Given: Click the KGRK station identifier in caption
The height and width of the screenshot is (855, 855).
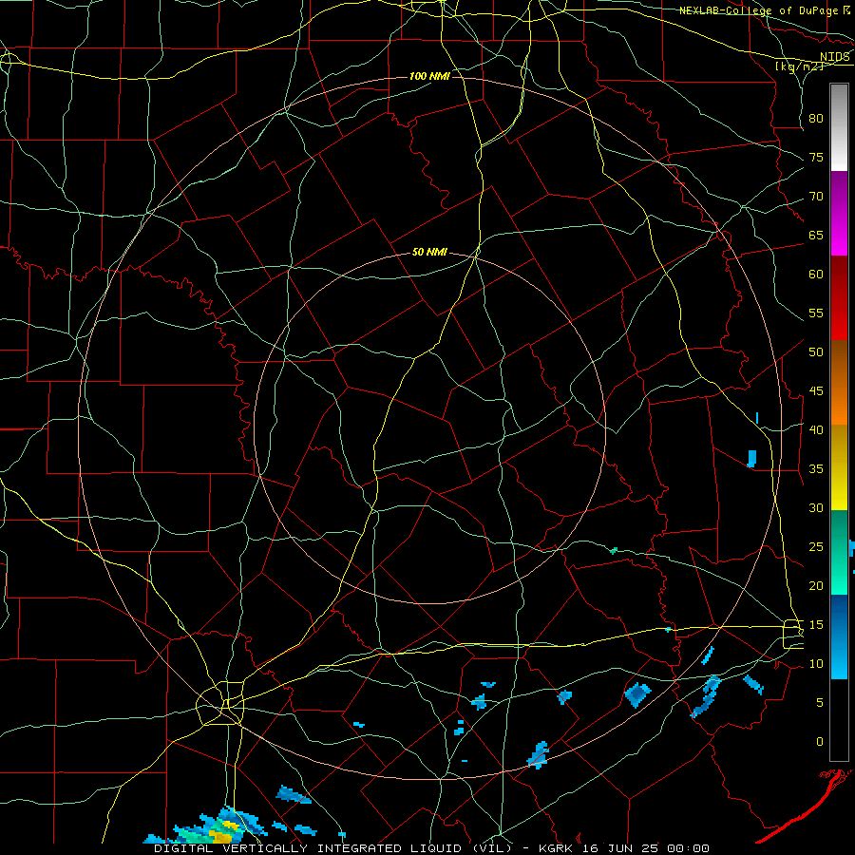Looking at the screenshot, I should tap(556, 848).
